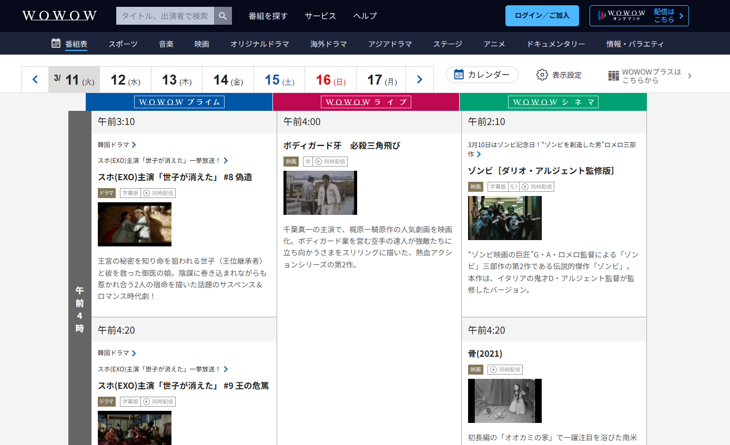Click the ログイン／ご加入 button
Viewport: 730px width, 445px height.
pyautogui.click(x=542, y=16)
